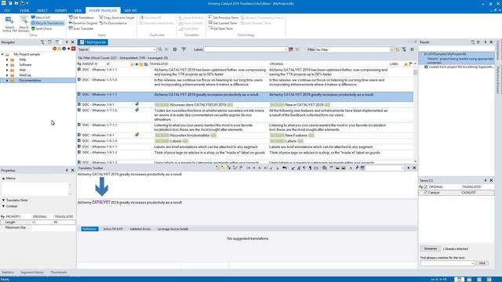This screenshot has width=502, height=282.
Task: Click Revert to Original
Action: (x=82, y=23)
